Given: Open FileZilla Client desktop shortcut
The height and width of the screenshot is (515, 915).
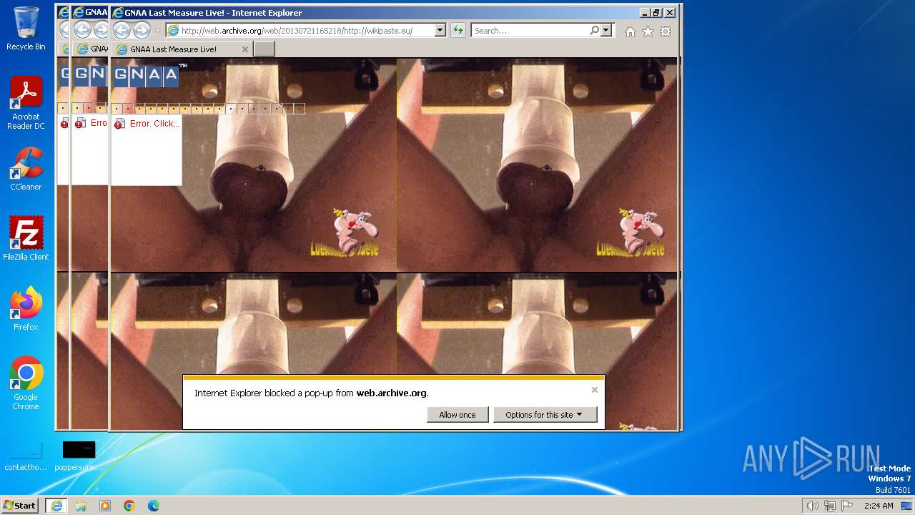Looking at the screenshot, I should click(26, 239).
